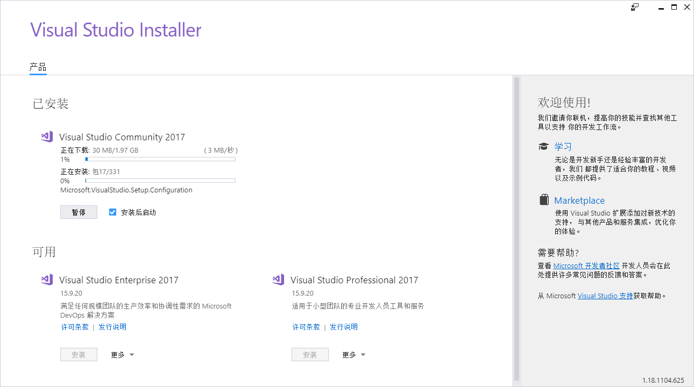Click the 安装 button under Enterprise 2017
Screen dimensions: 694x387
click(x=79, y=354)
